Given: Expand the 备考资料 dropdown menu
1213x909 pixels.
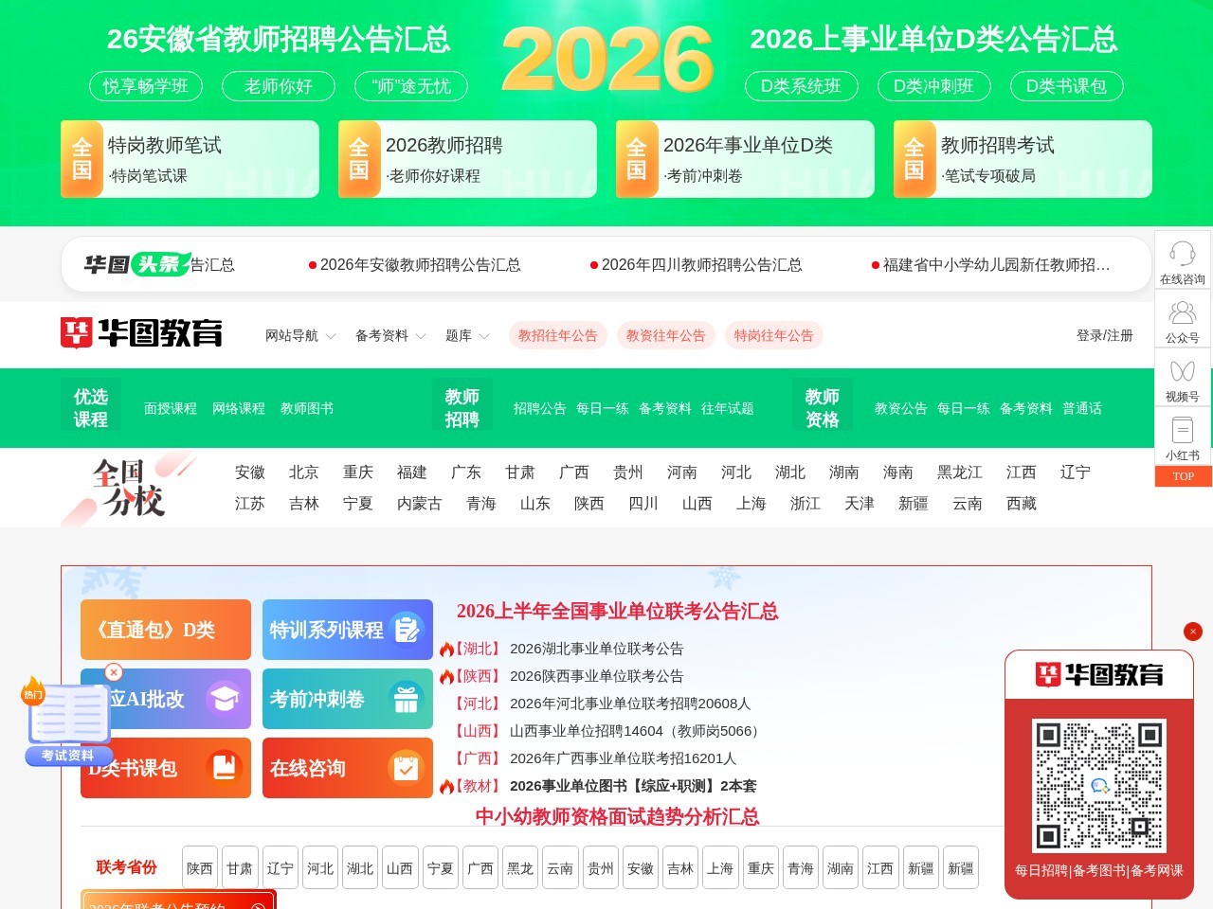Looking at the screenshot, I should (x=383, y=335).
